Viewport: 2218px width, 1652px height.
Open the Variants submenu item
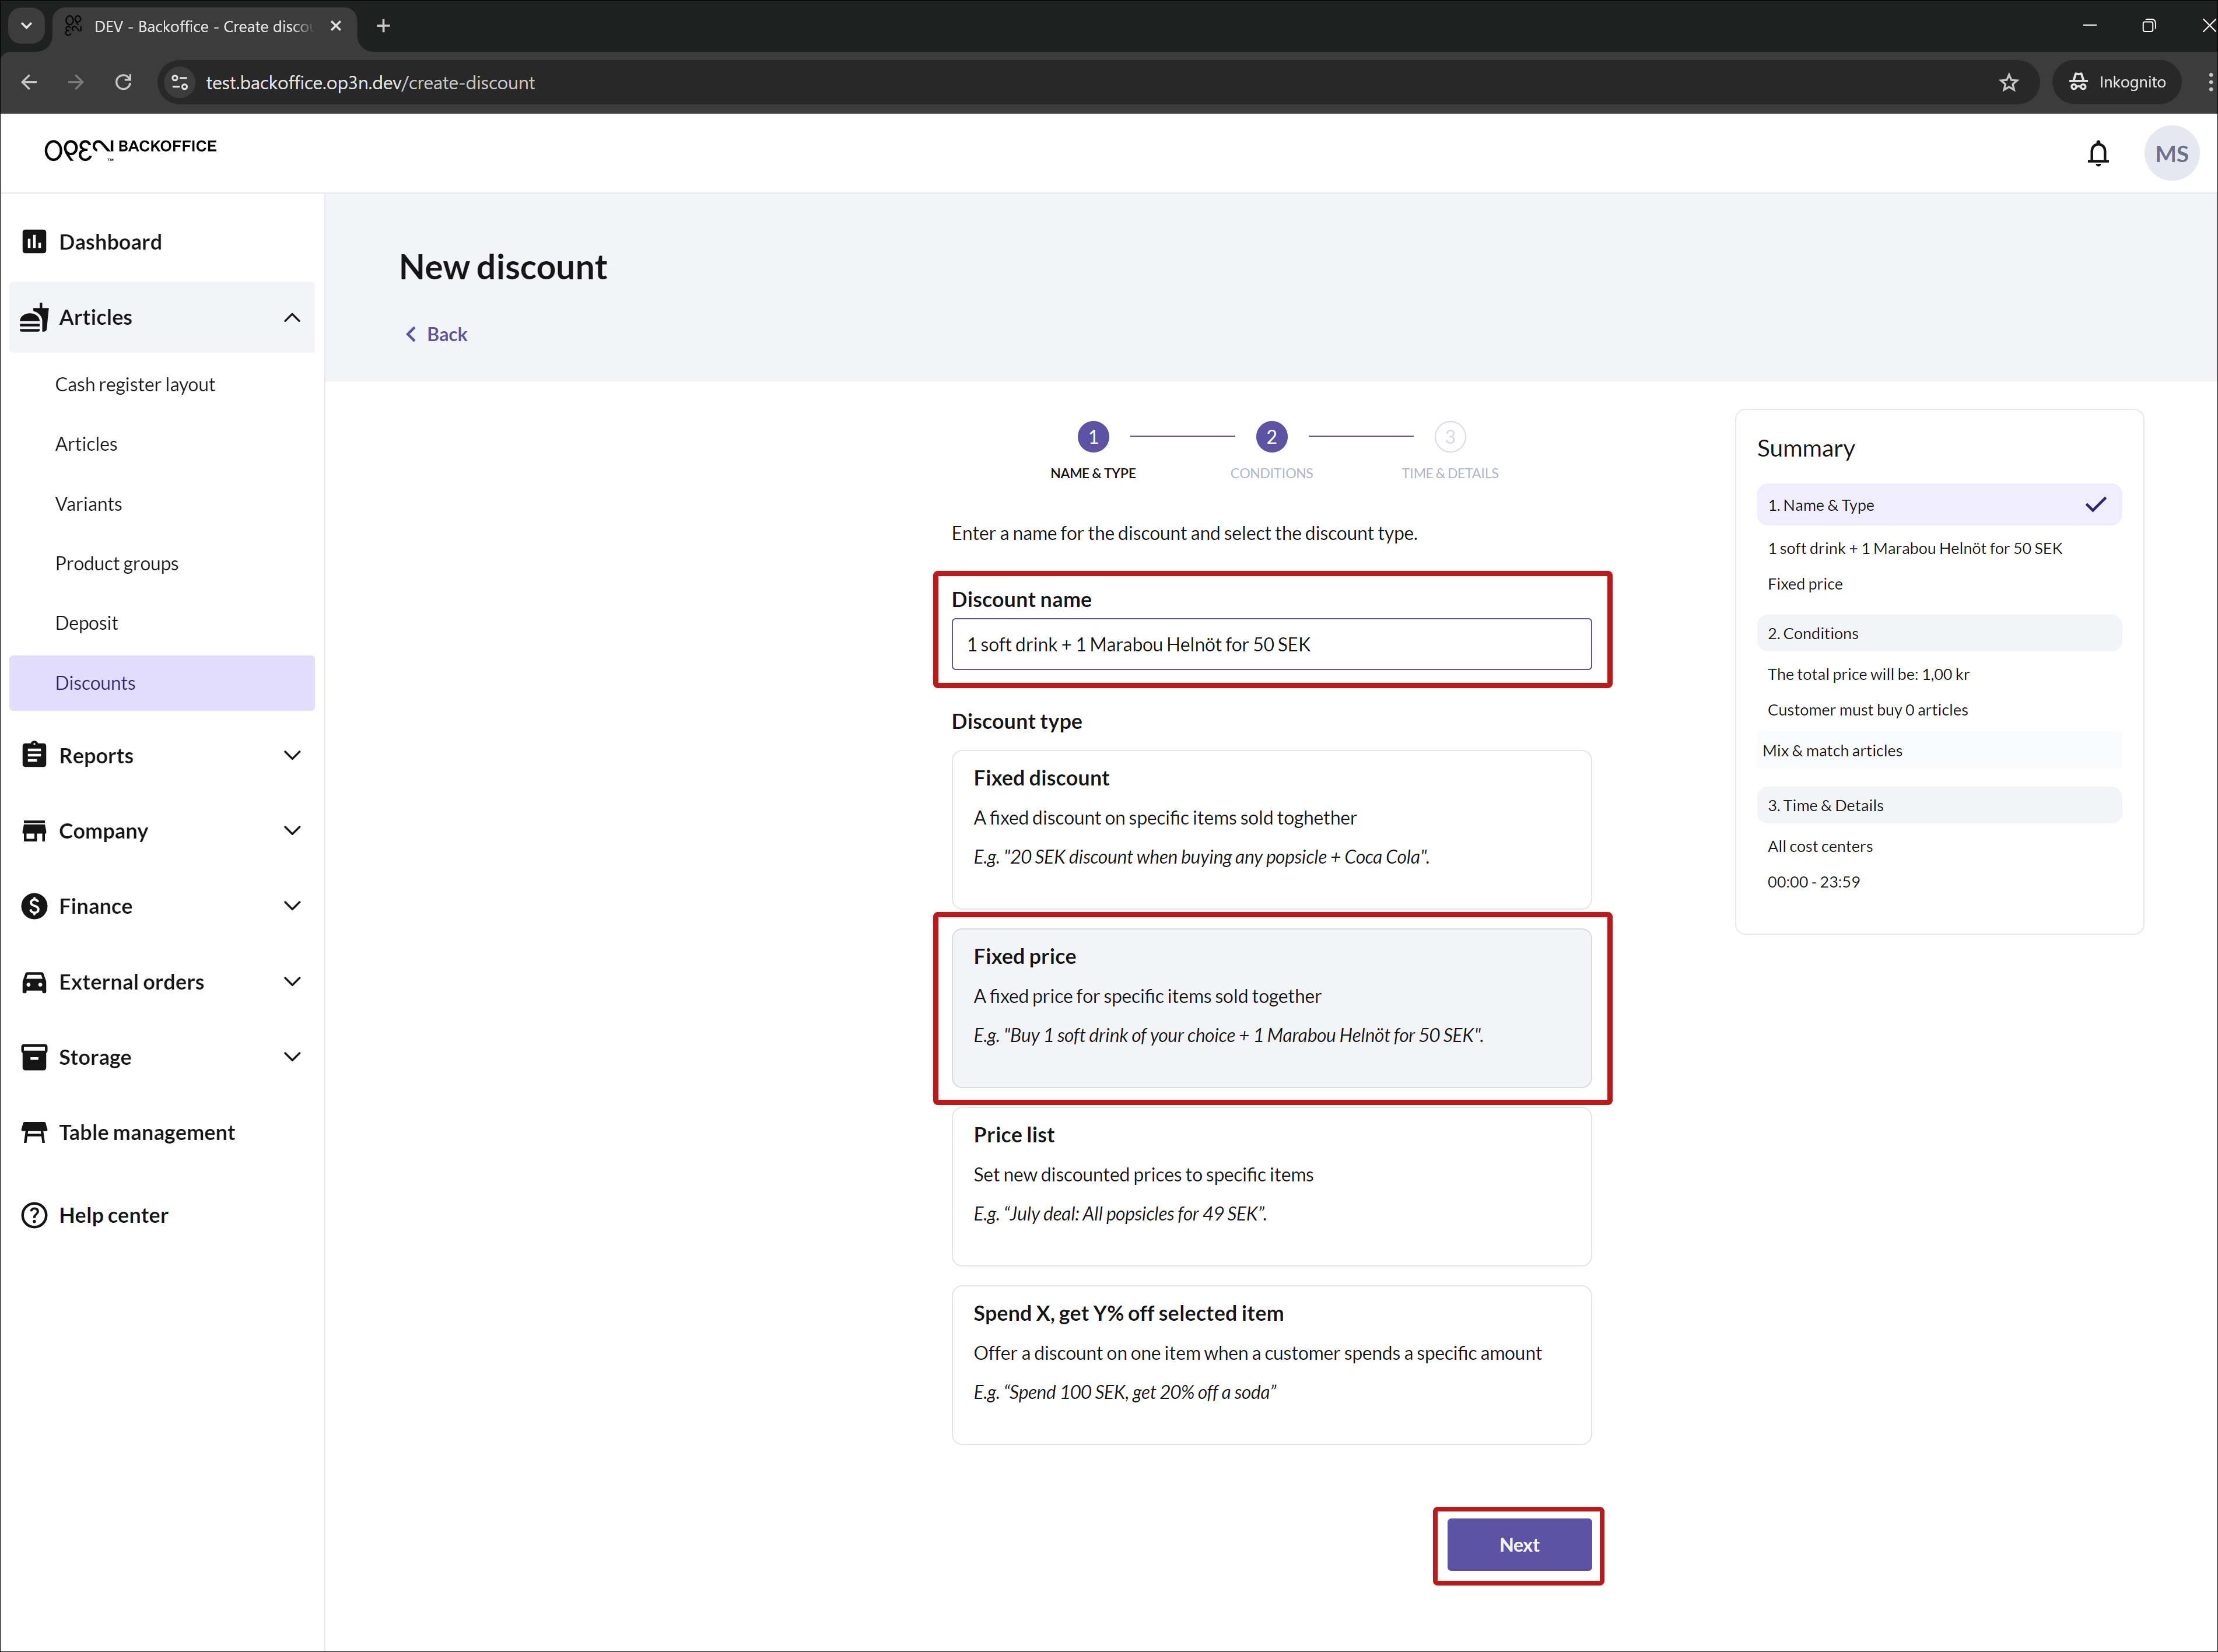pyautogui.click(x=88, y=504)
